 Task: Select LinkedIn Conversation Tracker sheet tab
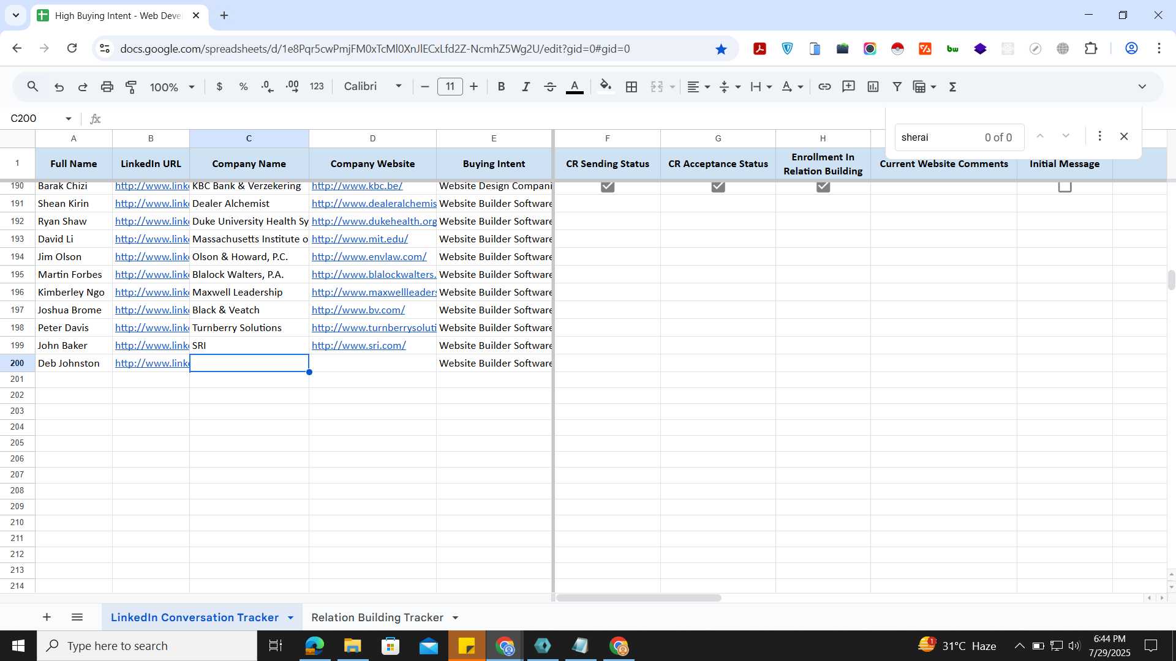click(194, 618)
